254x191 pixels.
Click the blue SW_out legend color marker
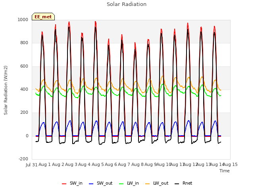point(91,184)
